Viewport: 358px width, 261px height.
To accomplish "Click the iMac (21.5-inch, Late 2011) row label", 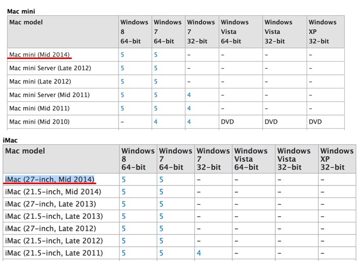I will point(54,253).
